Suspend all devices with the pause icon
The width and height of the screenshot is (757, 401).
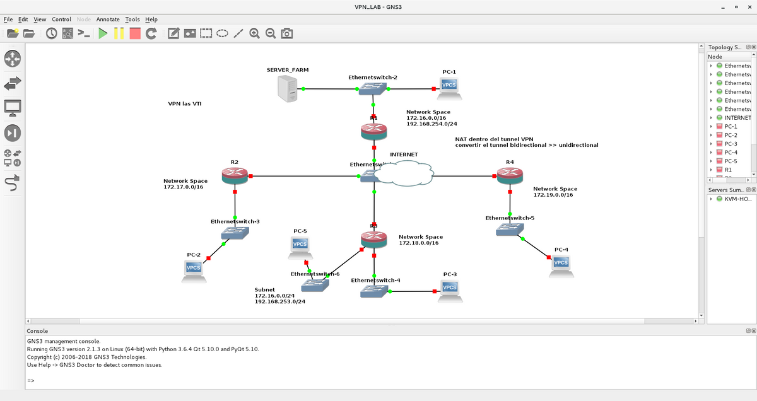[118, 33]
